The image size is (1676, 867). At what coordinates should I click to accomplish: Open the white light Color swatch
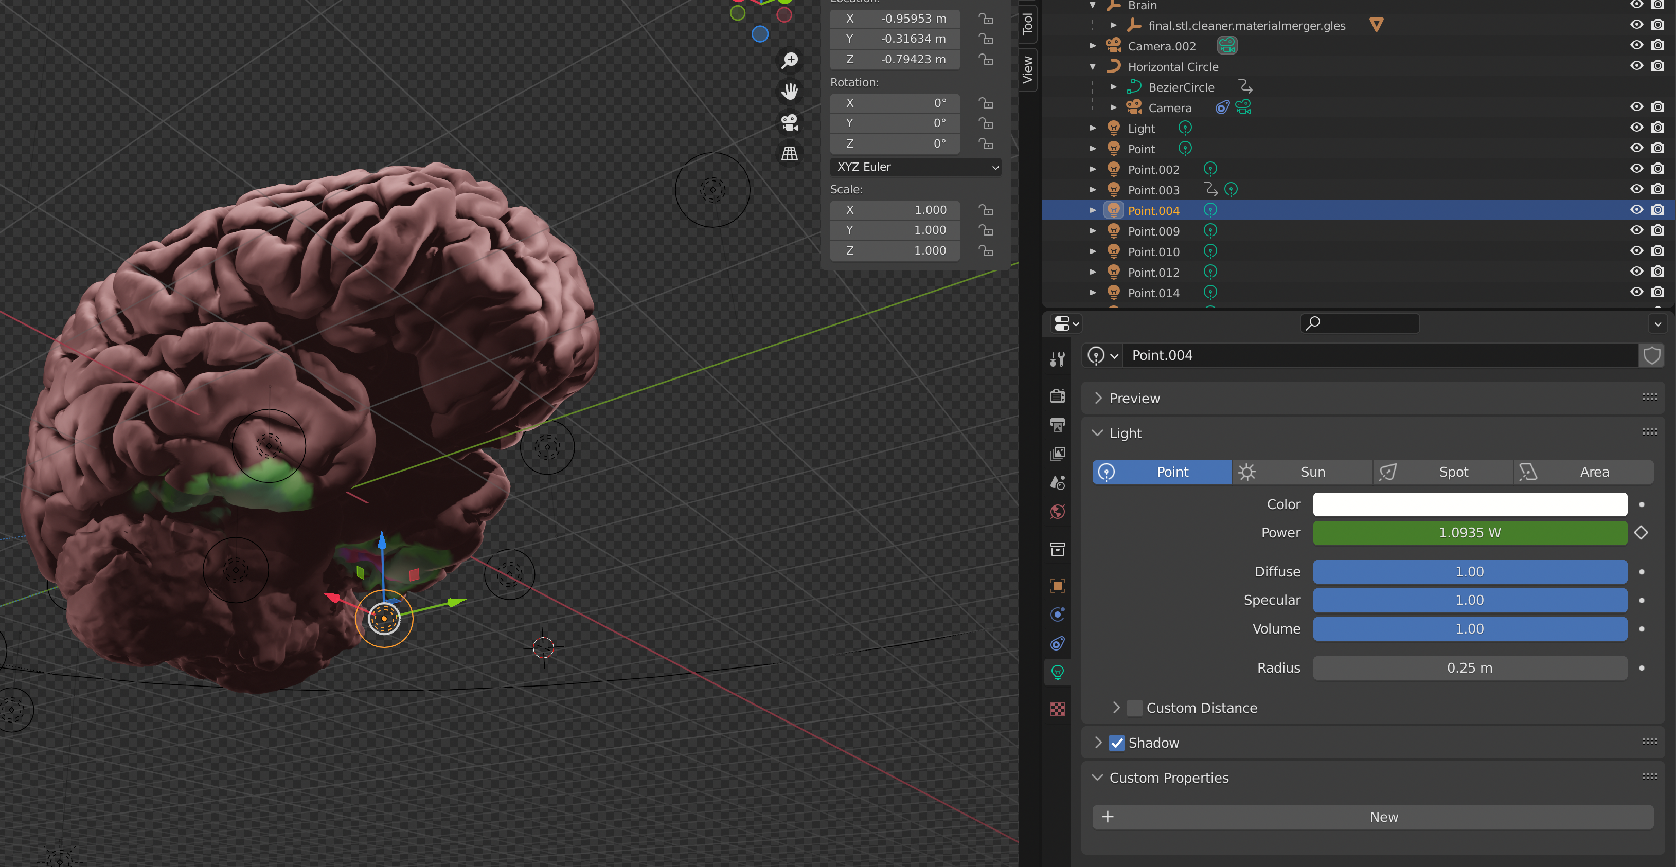tap(1469, 504)
